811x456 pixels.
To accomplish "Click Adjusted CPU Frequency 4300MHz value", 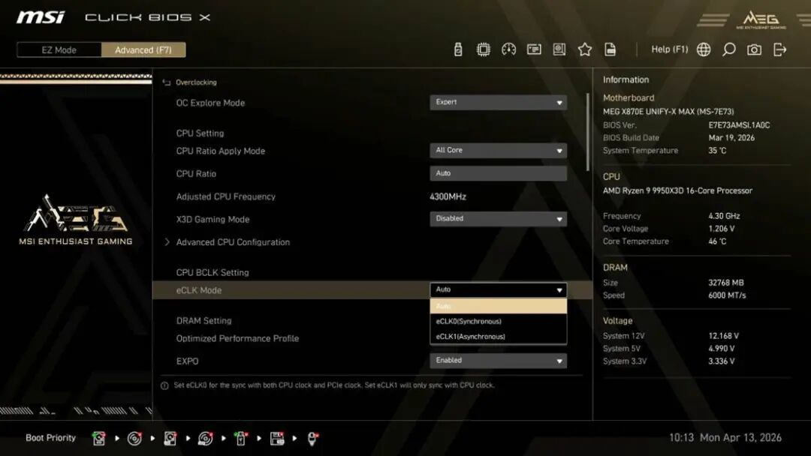I will (x=448, y=196).
